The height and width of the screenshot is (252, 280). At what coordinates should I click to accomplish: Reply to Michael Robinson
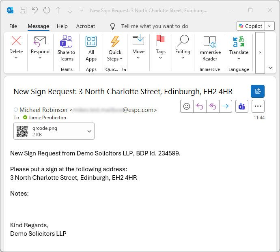tap(200, 106)
